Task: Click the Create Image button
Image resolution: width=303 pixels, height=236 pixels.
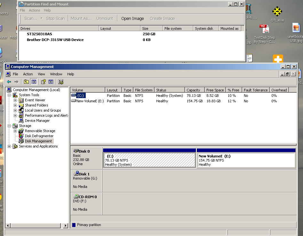Action: (162, 18)
